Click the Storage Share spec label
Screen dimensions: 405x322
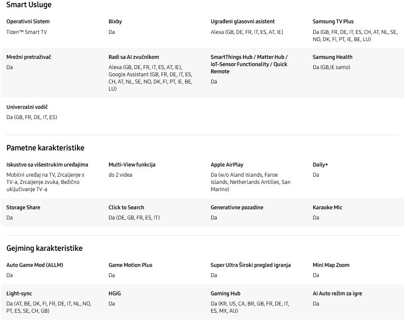click(x=23, y=208)
